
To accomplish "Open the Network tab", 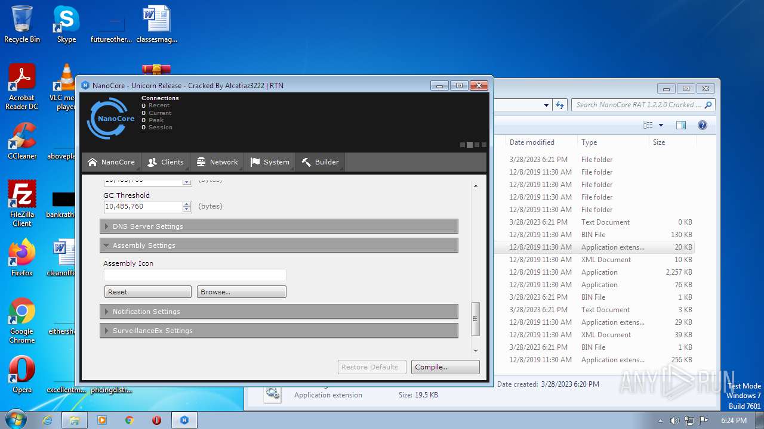I will click(217, 162).
